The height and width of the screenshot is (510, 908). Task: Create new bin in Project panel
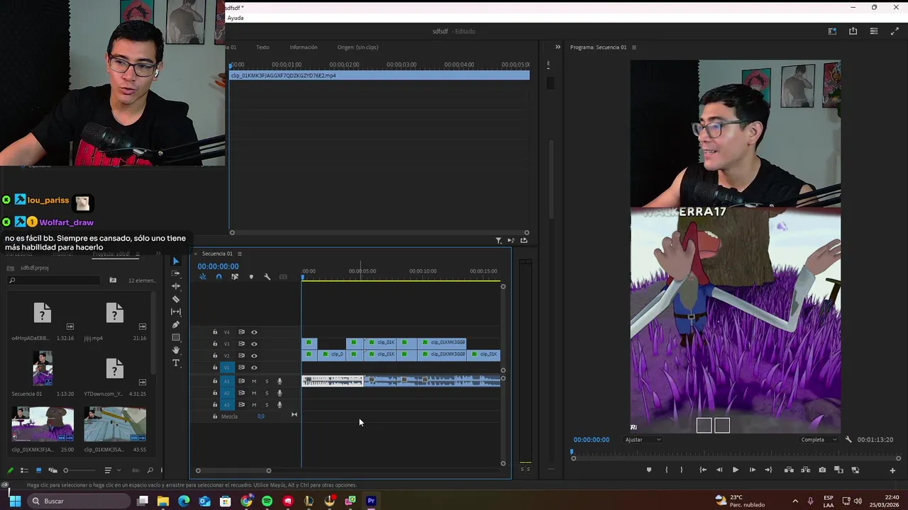(112, 280)
